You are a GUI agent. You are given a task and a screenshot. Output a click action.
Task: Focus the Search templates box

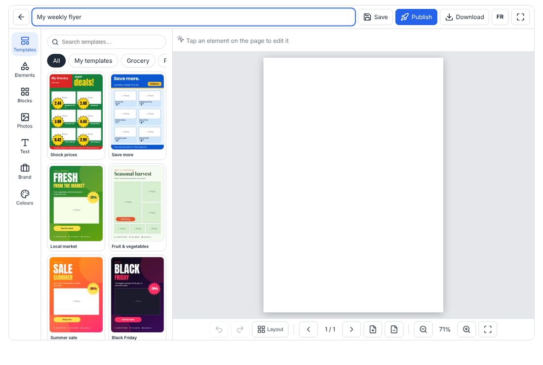(107, 42)
